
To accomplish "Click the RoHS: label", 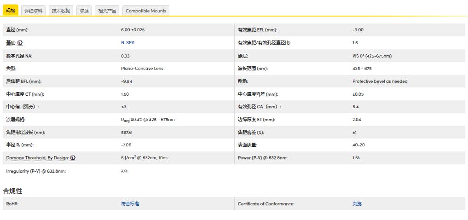I will [x=12, y=203].
